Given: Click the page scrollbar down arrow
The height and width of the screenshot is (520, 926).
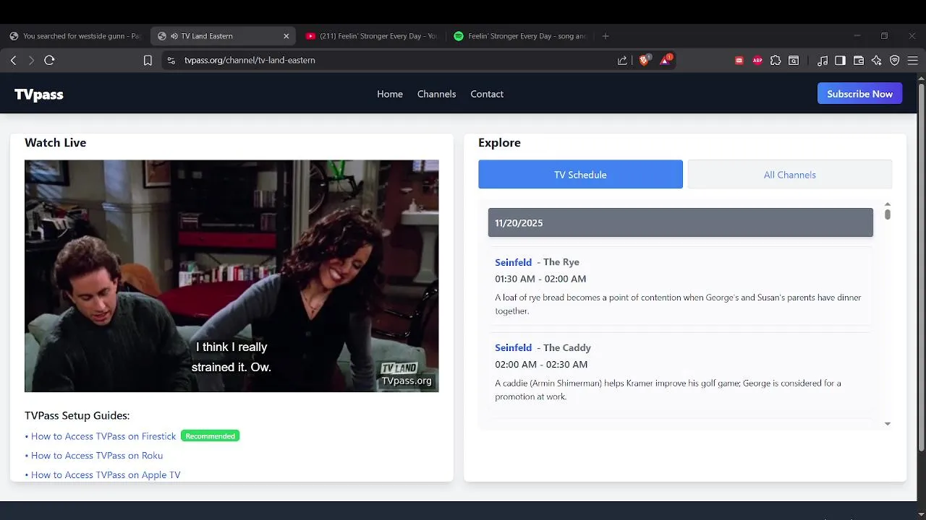Looking at the screenshot, I should tap(921, 514).
